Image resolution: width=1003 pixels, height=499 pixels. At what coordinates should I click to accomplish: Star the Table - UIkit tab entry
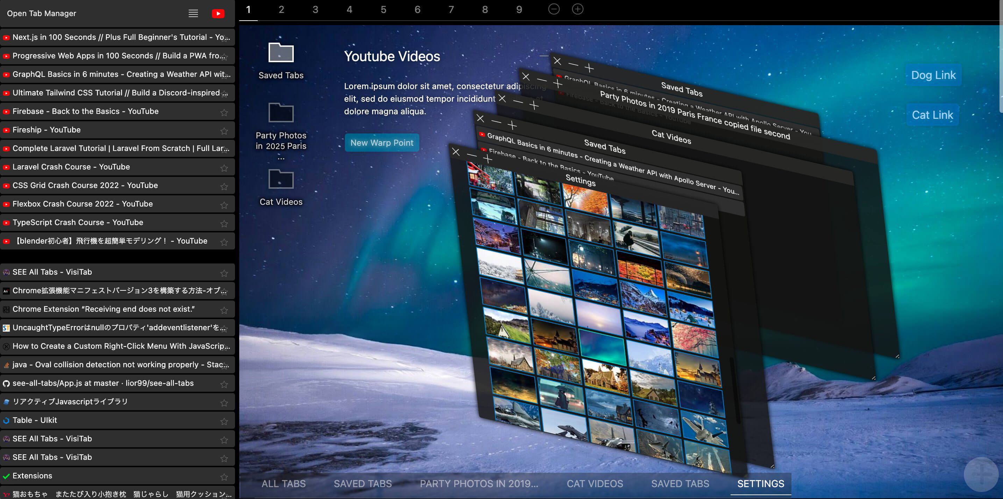[x=224, y=421]
